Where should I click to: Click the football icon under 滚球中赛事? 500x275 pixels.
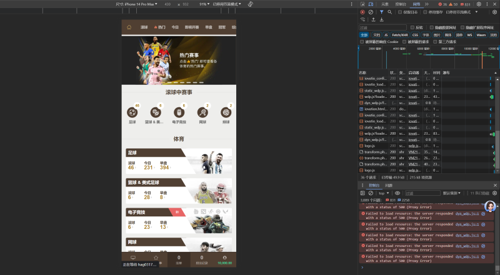coord(132,112)
